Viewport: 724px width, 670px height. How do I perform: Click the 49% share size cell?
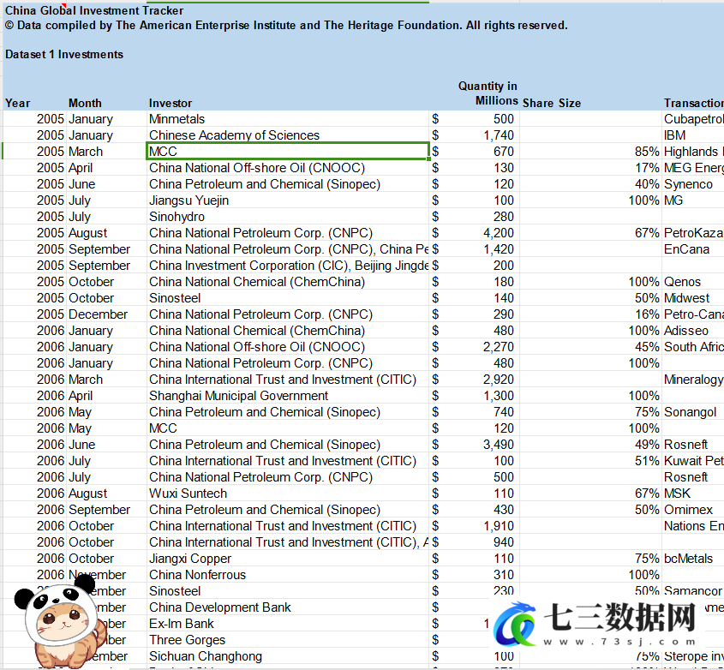590,445
